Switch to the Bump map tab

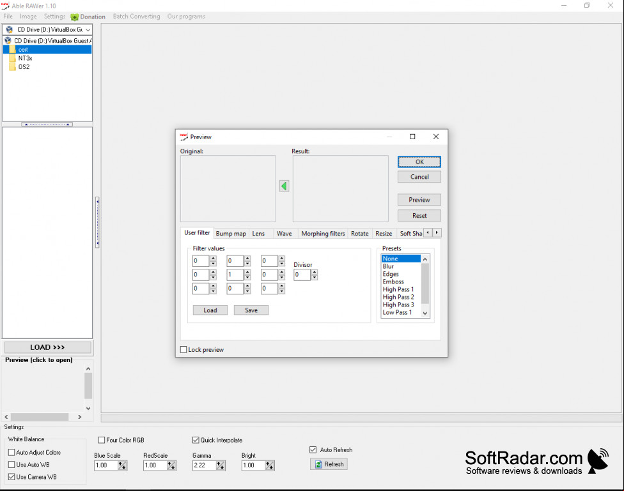(x=231, y=234)
